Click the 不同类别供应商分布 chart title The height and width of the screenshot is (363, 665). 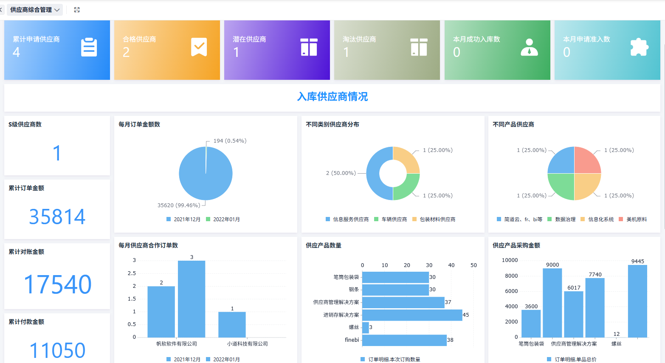(332, 124)
